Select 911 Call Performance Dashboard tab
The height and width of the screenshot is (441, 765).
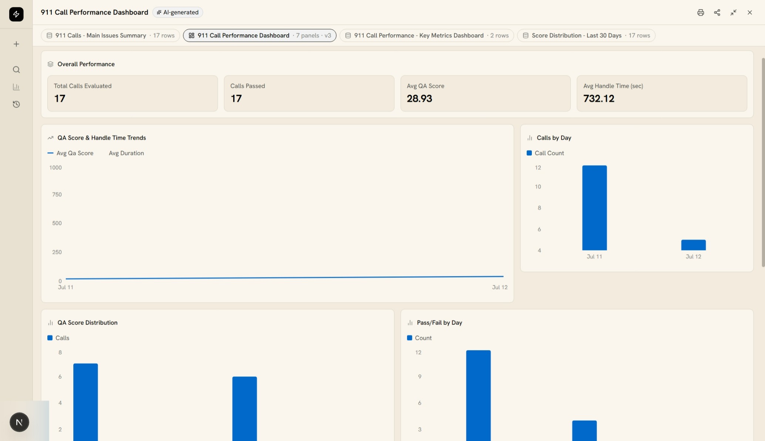pos(260,36)
